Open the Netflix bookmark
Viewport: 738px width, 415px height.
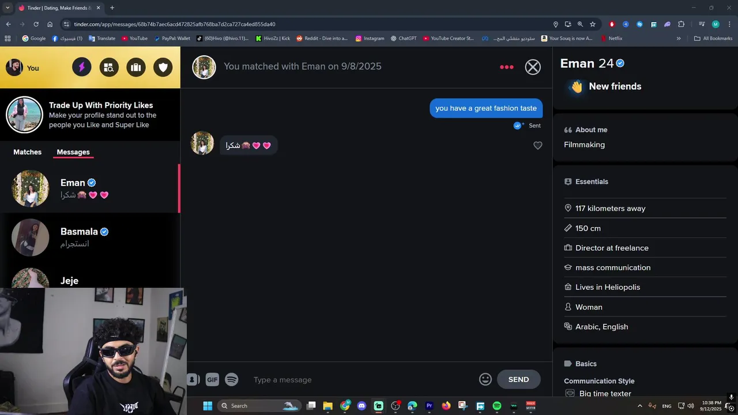(611, 39)
